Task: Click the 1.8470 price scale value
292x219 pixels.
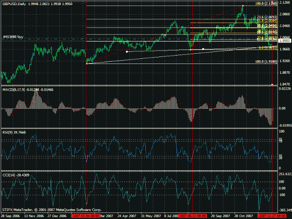Action: [285, 84]
